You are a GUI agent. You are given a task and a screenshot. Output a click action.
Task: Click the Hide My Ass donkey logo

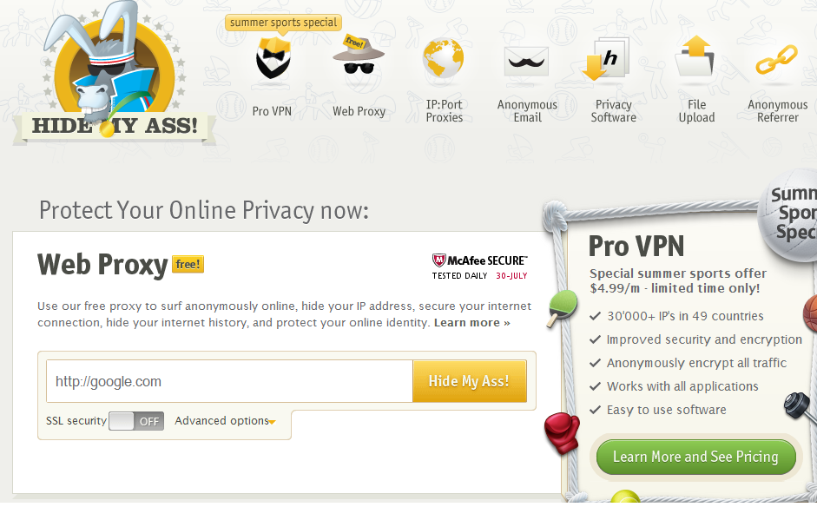pos(114,73)
